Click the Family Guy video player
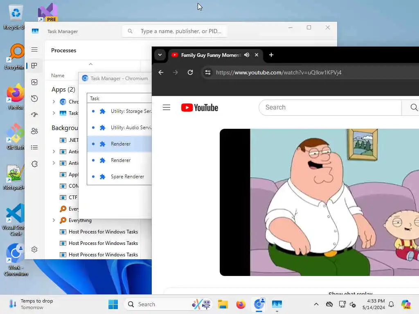 [319, 202]
